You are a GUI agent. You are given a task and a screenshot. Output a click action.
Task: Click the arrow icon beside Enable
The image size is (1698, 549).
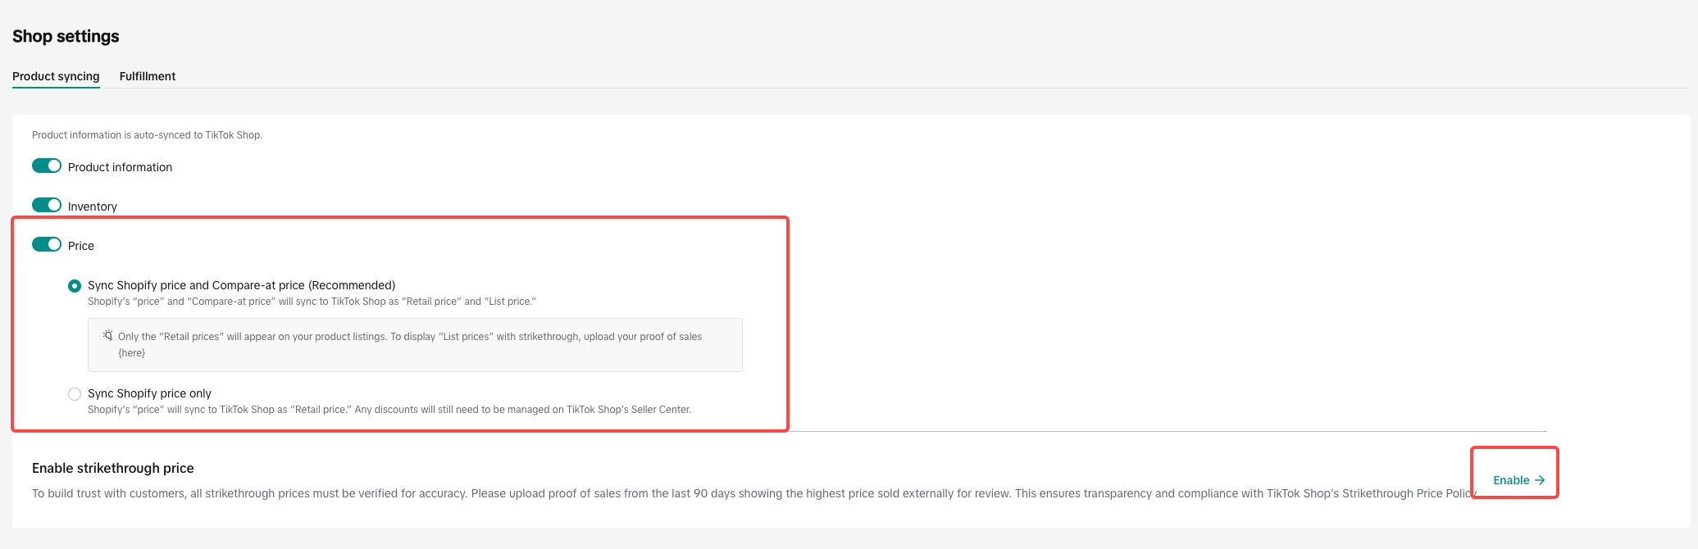point(1539,480)
